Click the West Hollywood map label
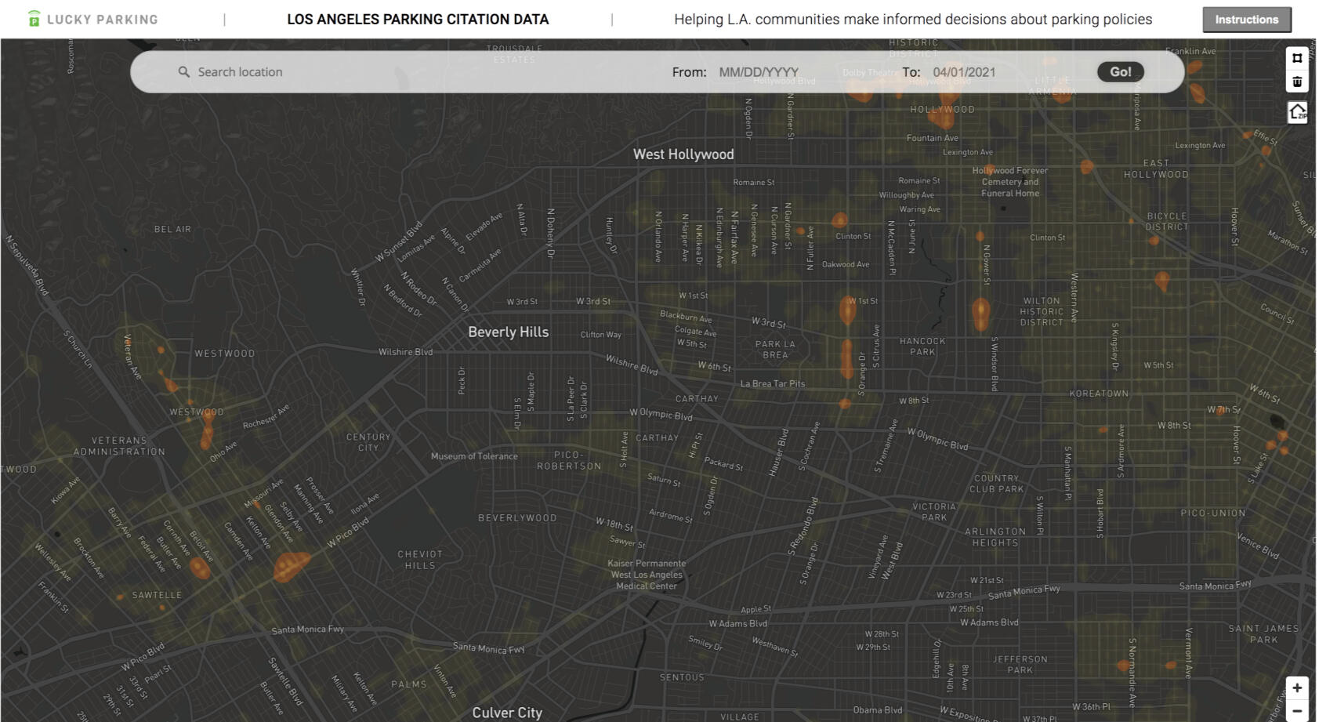Viewport: 1319px width, 722px height. [683, 154]
